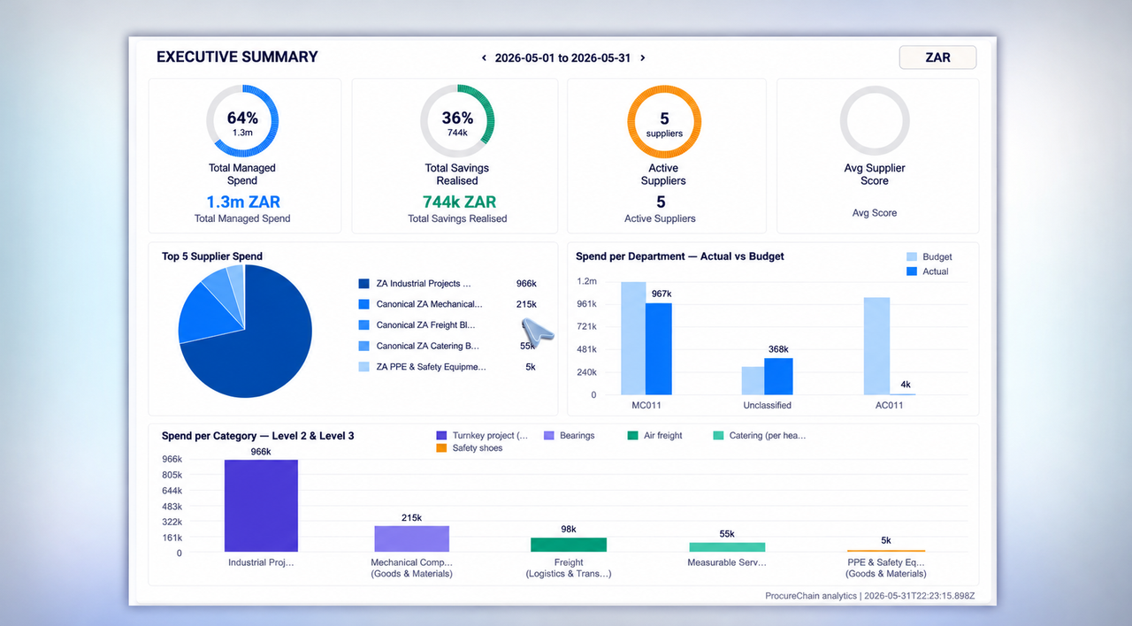Click the ZA Industrial Projects legend label

point(424,284)
